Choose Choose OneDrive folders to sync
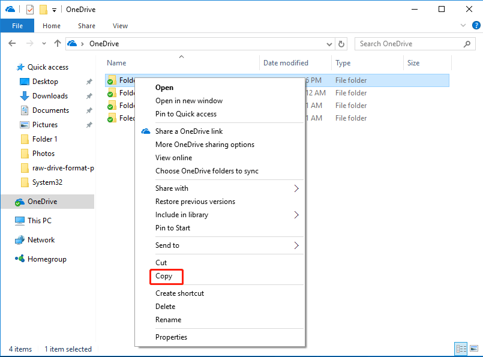This screenshot has width=483, height=357. pos(206,171)
